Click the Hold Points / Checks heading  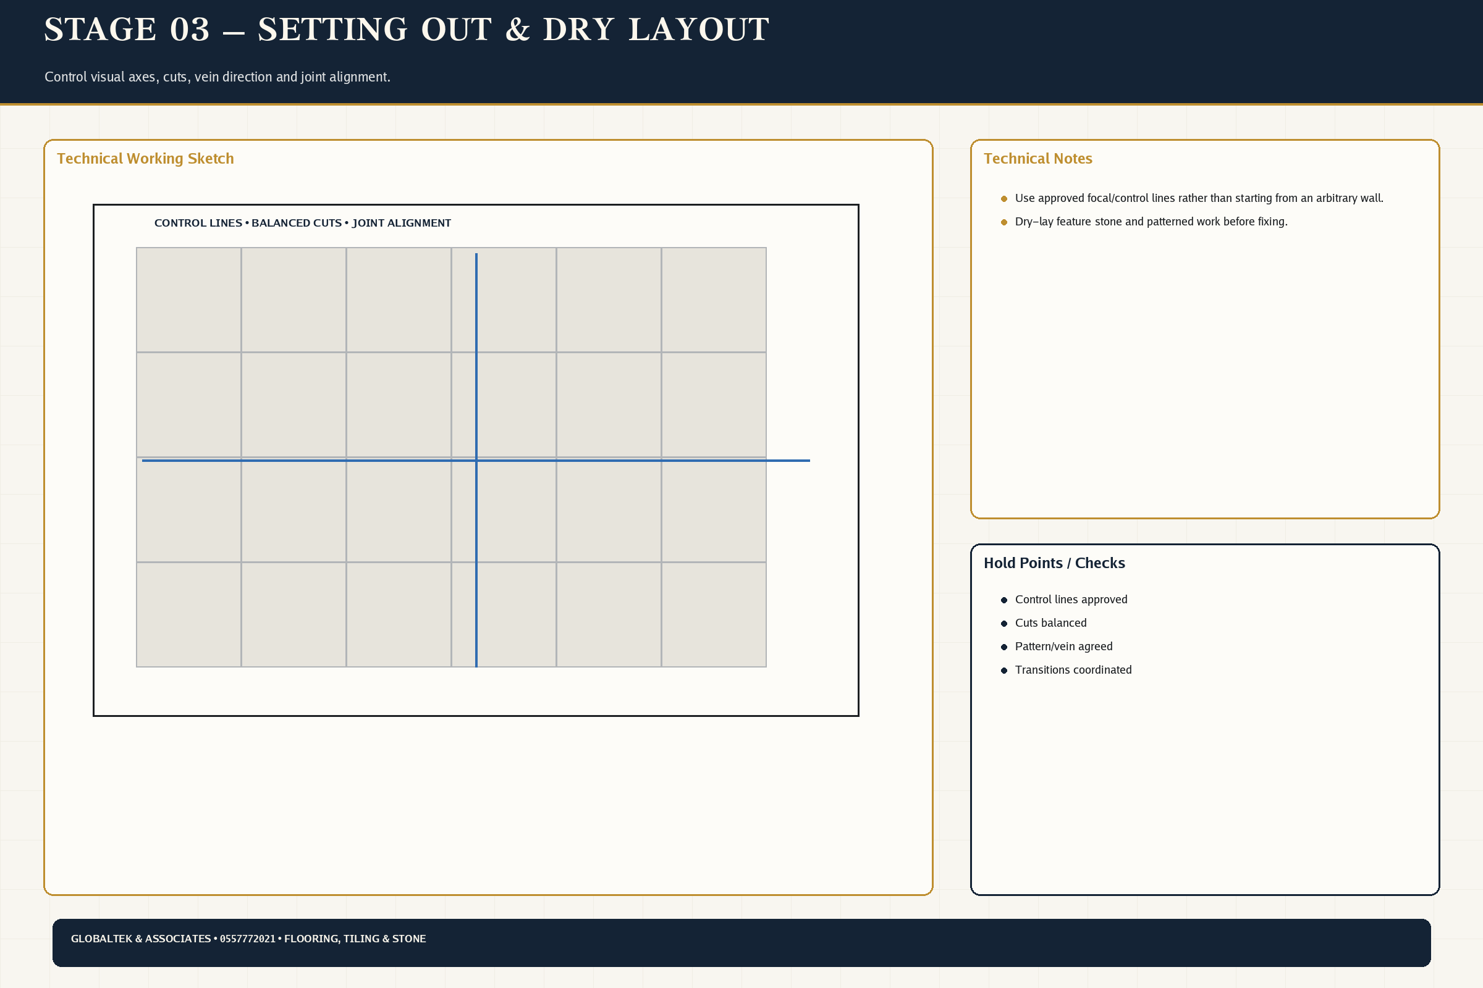[1054, 563]
